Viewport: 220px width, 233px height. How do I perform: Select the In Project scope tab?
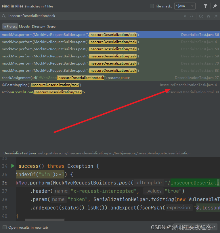10,27
